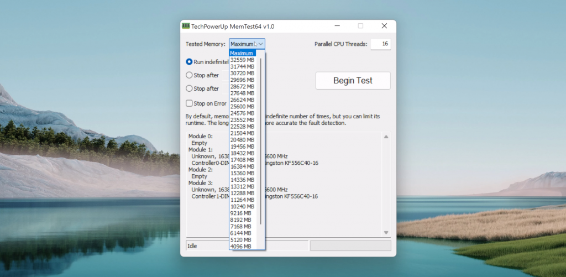Viewport: 566px width, 277px height.
Task: Click the MemTest64 app icon in title bar
Action: pos(185,26)
